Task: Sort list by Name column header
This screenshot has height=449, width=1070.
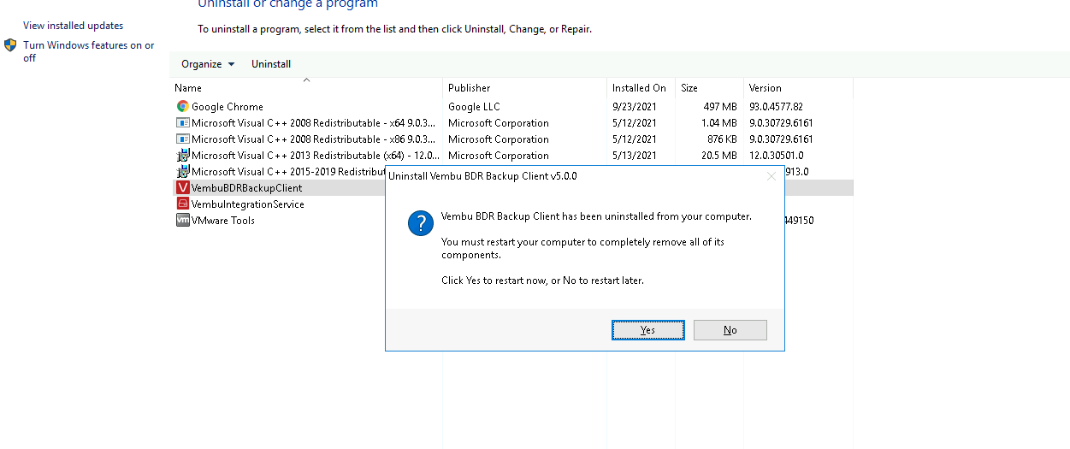Action: pyautogui.click(x=188, y=88)
